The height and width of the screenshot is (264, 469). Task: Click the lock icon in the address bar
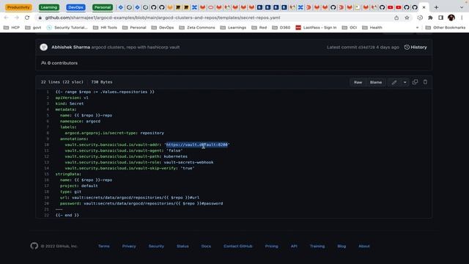pos(40,18)
